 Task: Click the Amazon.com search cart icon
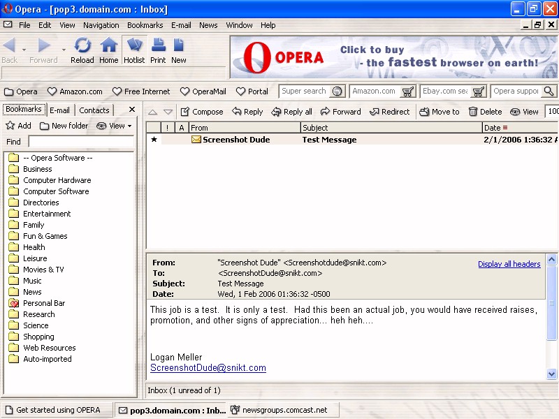click(x=407, y=91)
